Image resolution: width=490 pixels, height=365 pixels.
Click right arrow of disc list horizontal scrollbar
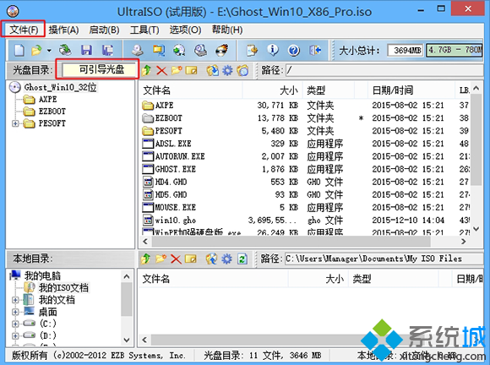click(x=464, y=242)
